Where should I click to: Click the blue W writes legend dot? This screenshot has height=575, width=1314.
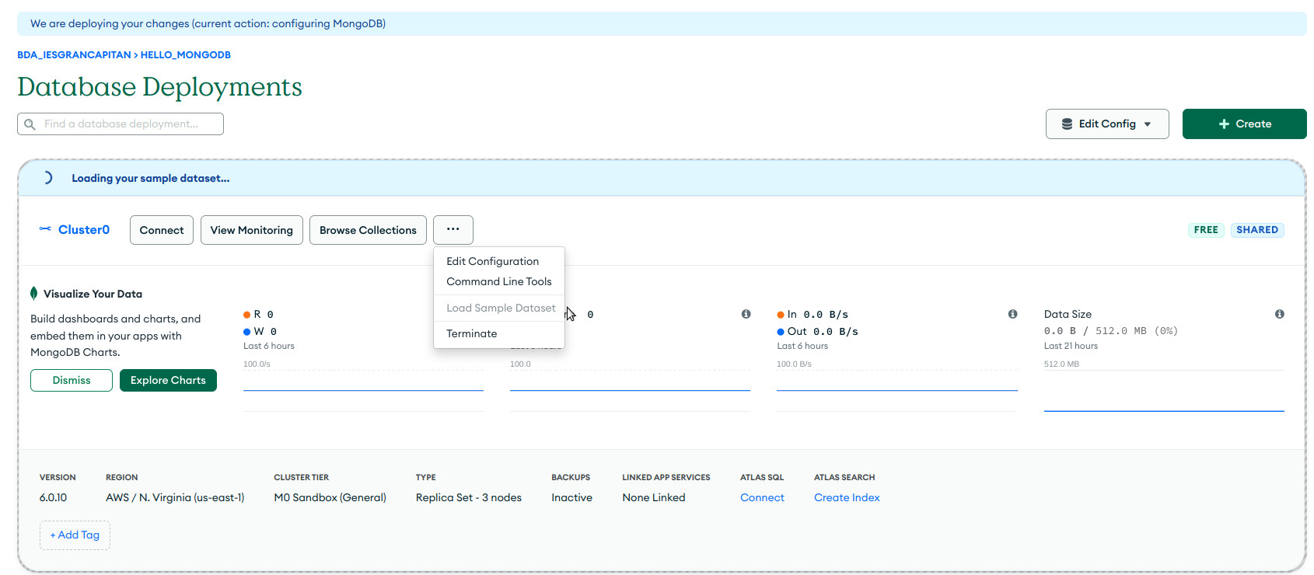pos(246,332)
